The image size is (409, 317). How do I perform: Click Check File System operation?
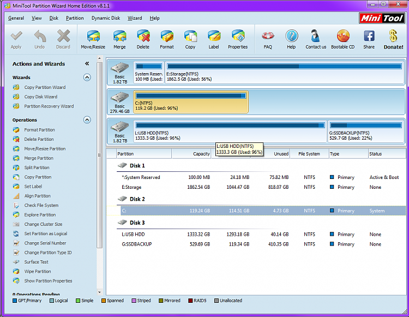[x=41, y=205]
